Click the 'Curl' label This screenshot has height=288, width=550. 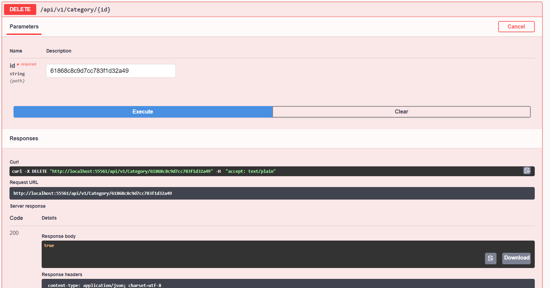pos(14,162)
